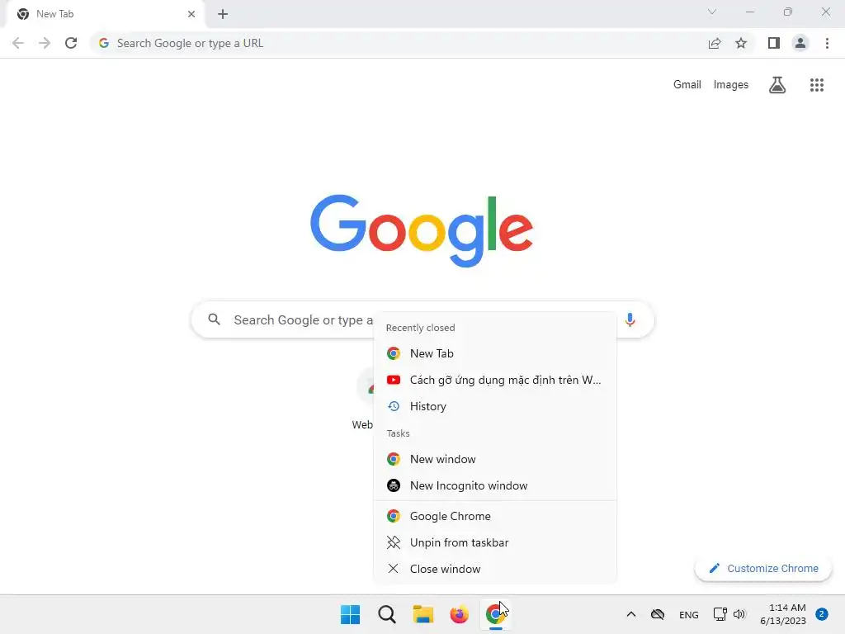Open the Google apps grid
Screen dimensions: 845x634
coord(816,85)
